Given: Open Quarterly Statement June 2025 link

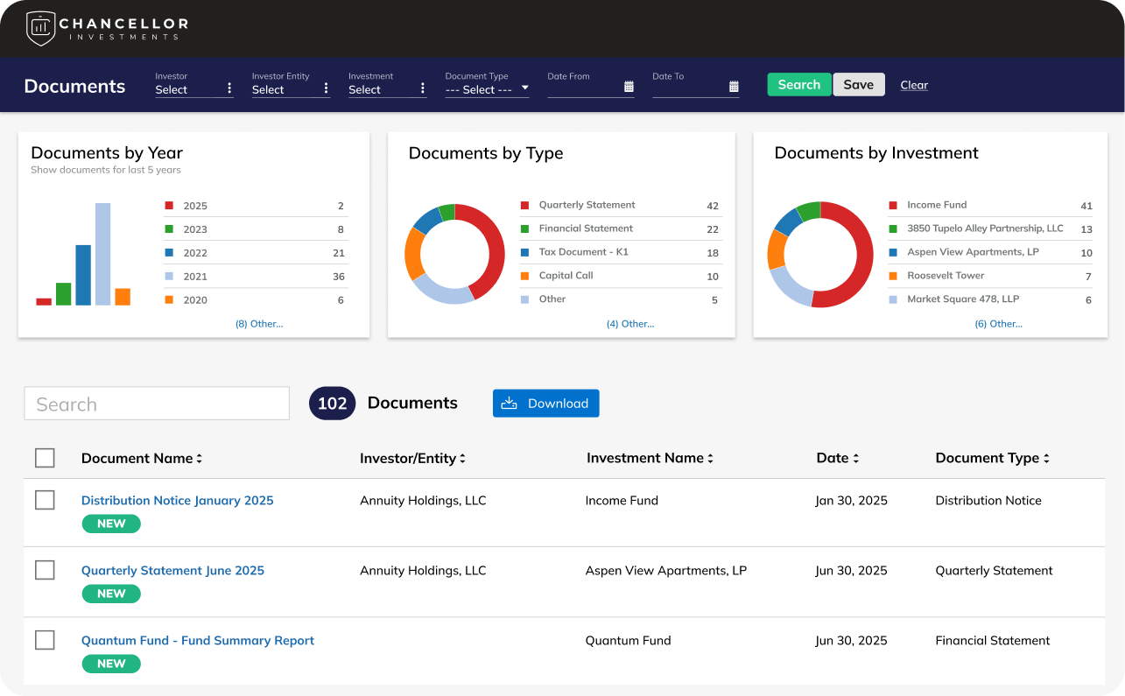Looking at the screenshot, I should pyautogui.click(x=172, y=570).
